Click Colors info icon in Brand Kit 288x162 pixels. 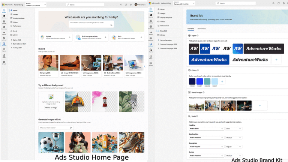(x=198, y=70)
